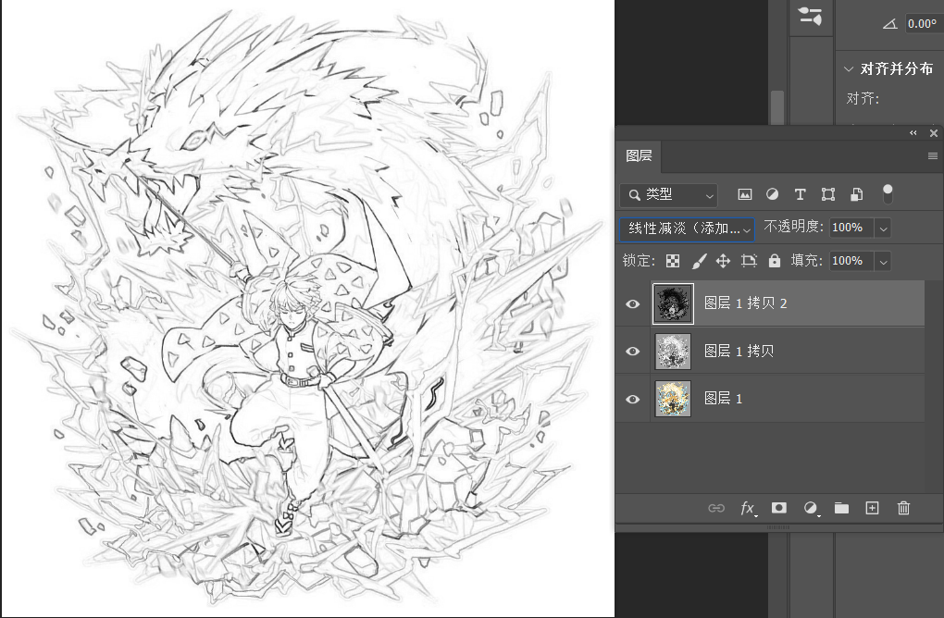Viewport: 944px width, 618px height.
Task: Click the 不透明度 label
Action: 793,227
